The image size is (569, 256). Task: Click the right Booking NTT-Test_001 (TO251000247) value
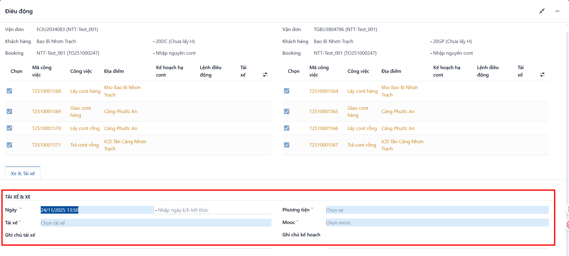coord(345,53)
